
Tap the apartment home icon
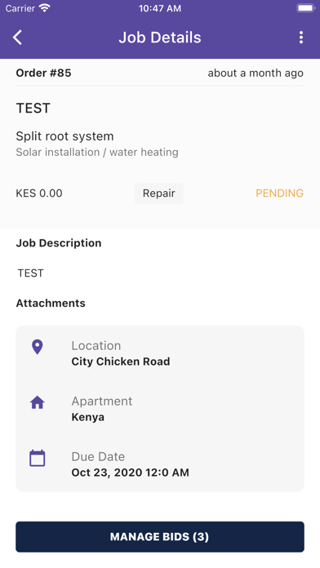pos(38,402)
